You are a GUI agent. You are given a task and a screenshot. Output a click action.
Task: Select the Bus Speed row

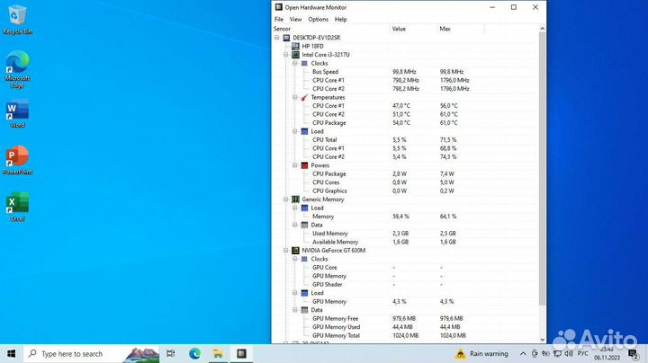pyautogui.click(x=405, y=72)
